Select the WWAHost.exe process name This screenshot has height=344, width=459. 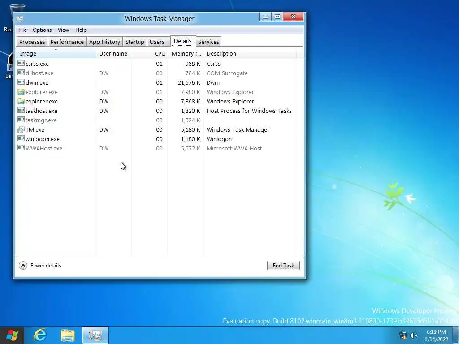[x=44, y=148]
